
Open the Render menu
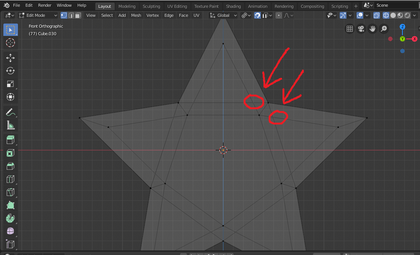(44, 5)
